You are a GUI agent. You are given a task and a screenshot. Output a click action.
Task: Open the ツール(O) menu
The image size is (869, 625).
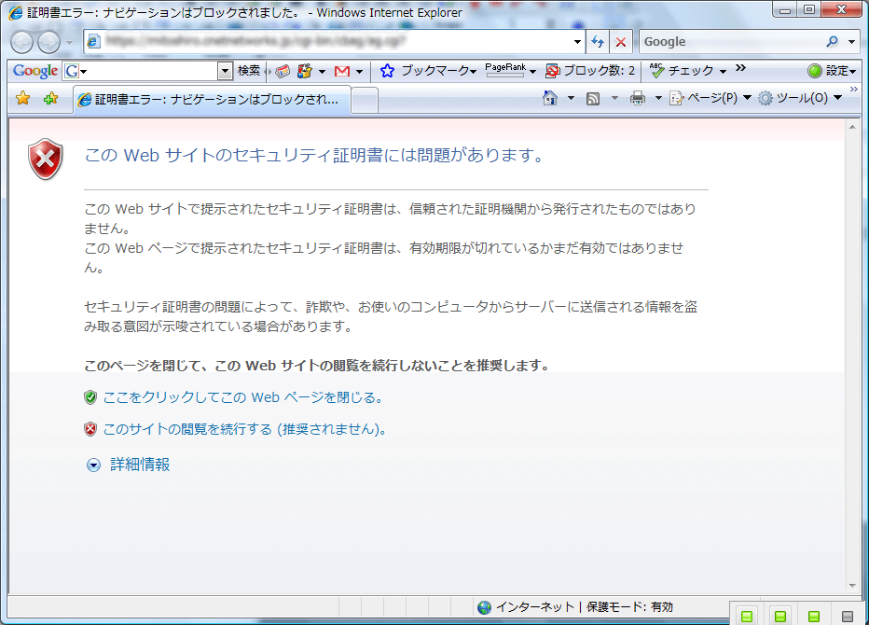[x=799, y=98]
